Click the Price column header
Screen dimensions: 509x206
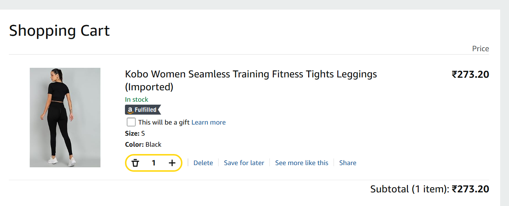480,49
